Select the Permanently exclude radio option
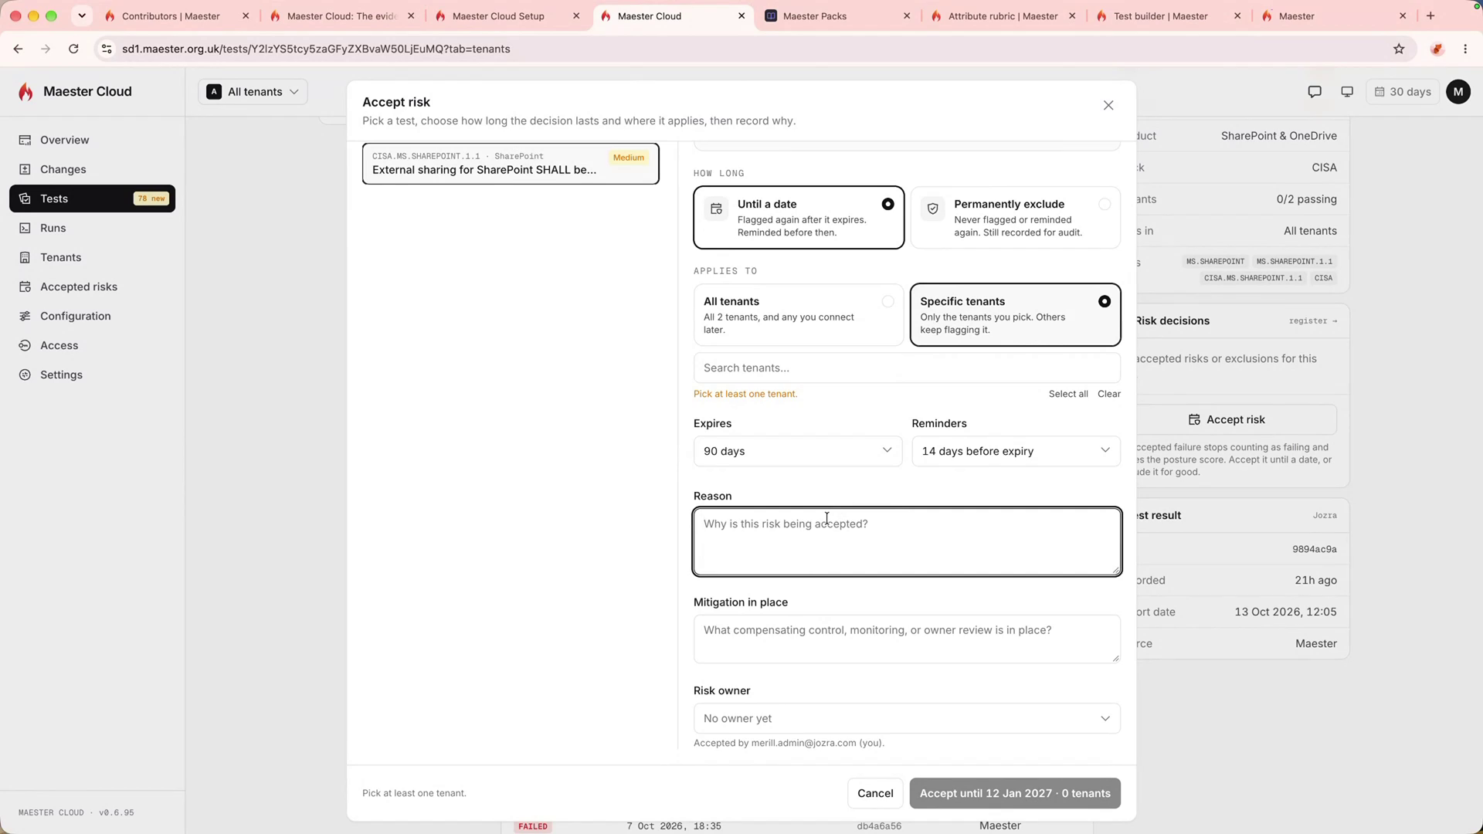 1105,204
